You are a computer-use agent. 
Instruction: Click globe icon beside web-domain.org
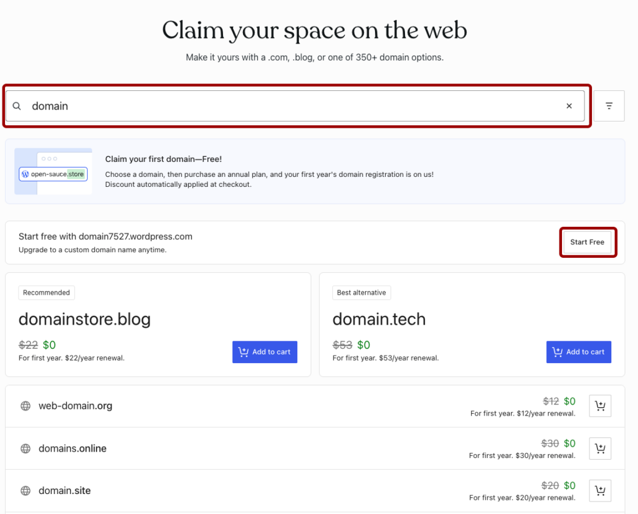(26, 406)
